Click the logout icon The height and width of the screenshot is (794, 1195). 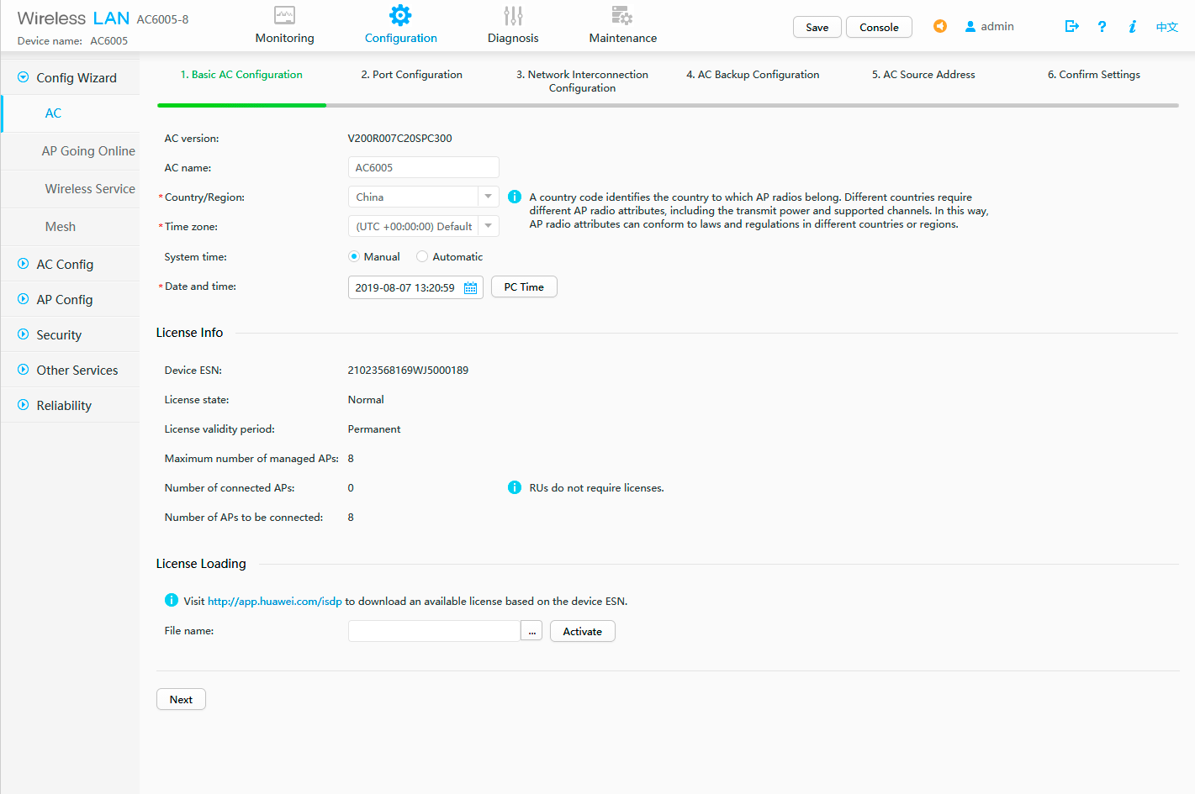[x=1071, y=26]
